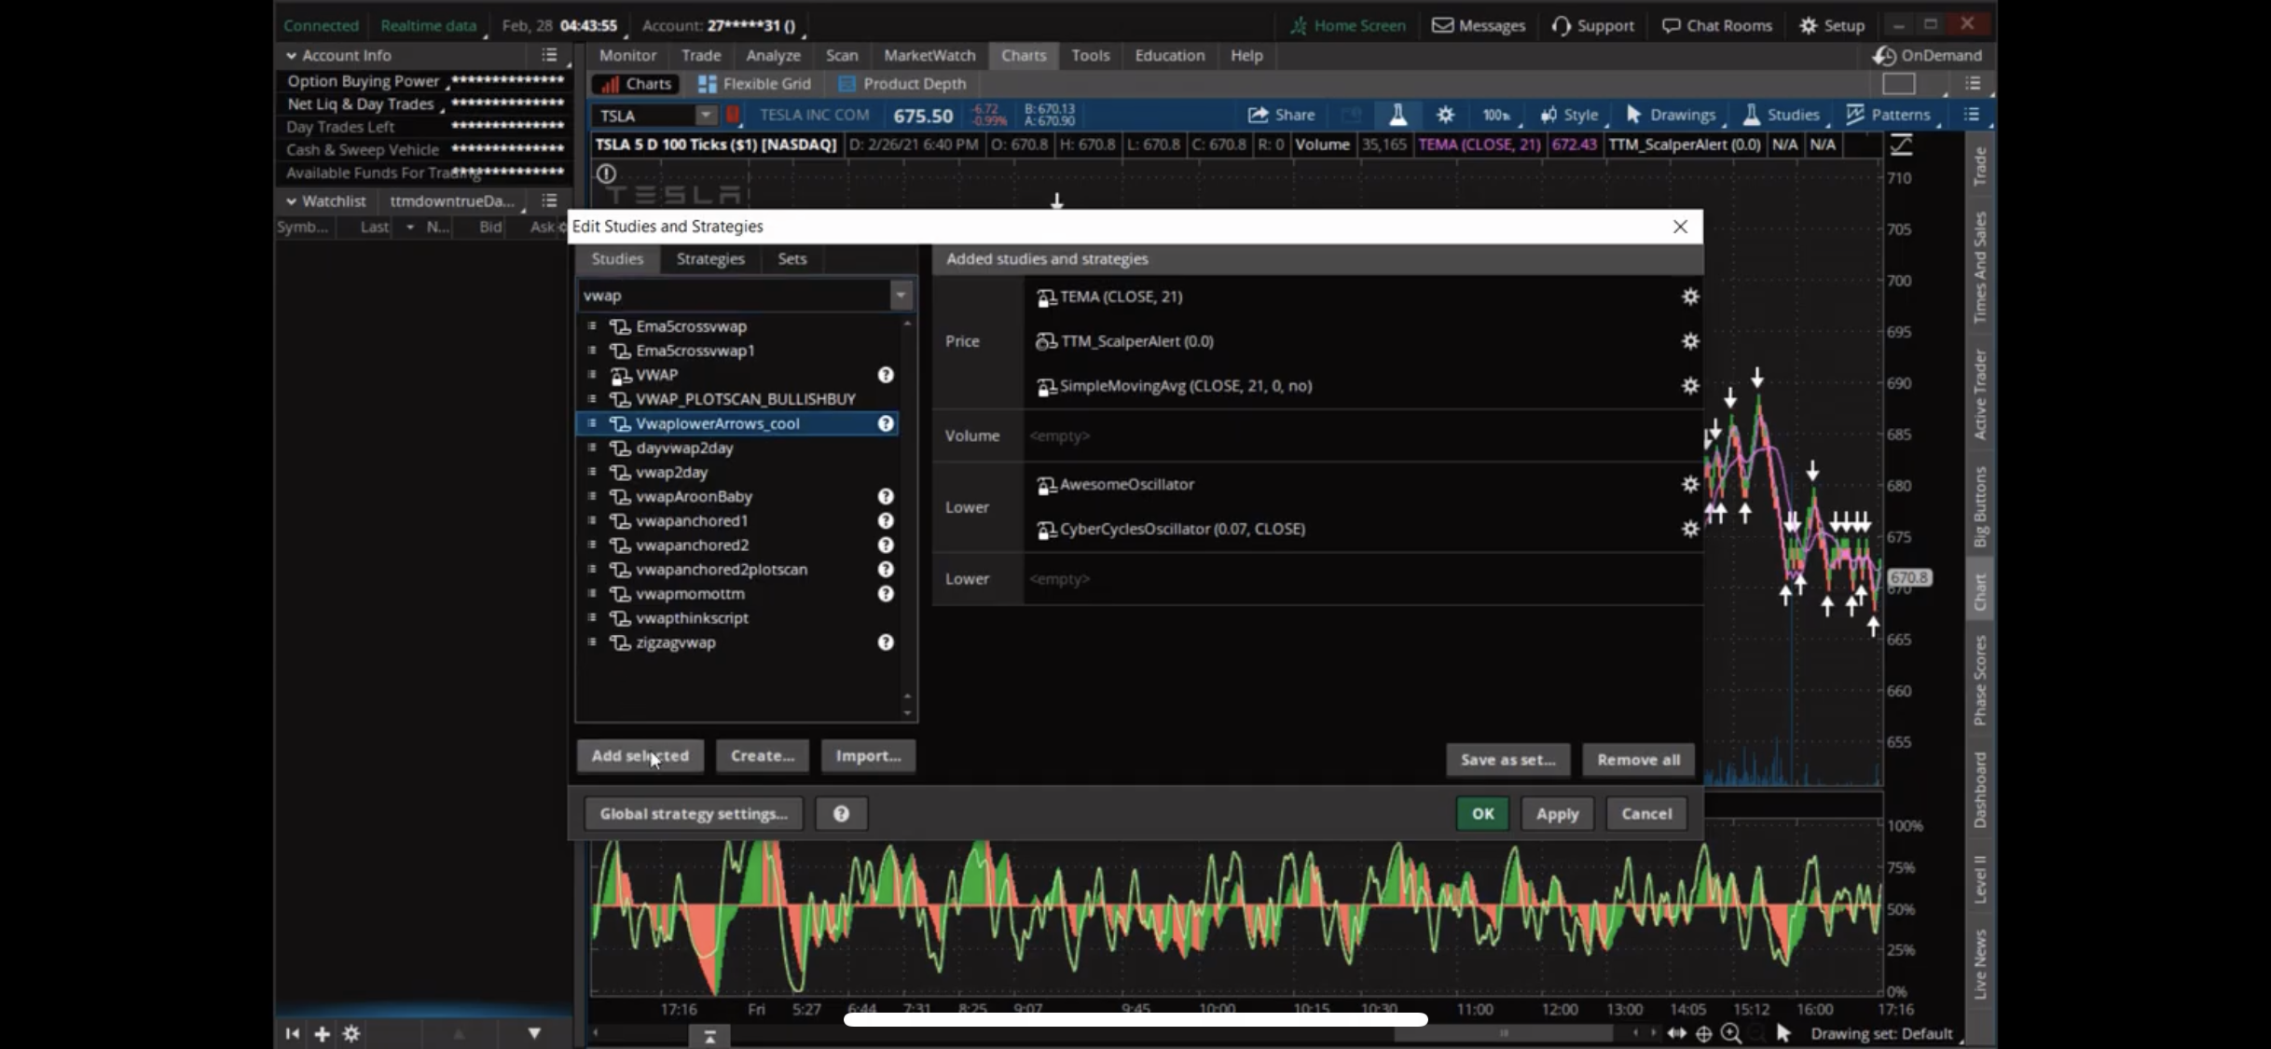The image size is (2271, 1049).
Task: Collapse the Watchlist section
Action: 291,201
